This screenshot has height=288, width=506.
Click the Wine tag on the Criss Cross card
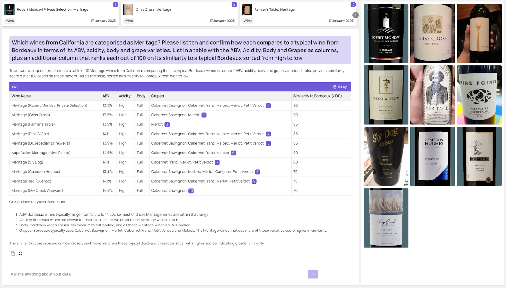tap(128, 21)
